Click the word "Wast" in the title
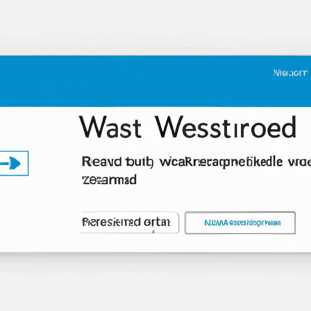Screen dimensions: 311x311 (110, 127)
